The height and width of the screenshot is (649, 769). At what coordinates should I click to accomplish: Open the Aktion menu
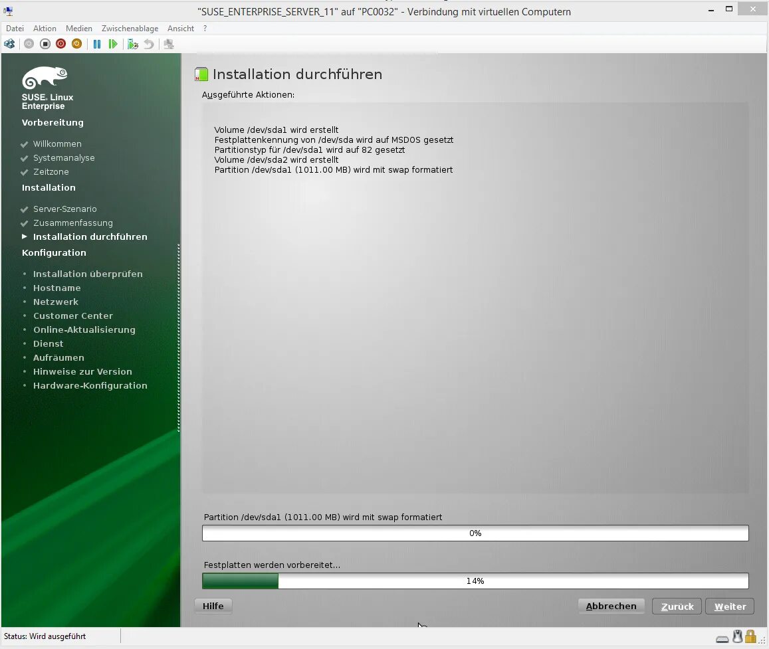click(x=45, y=29)
